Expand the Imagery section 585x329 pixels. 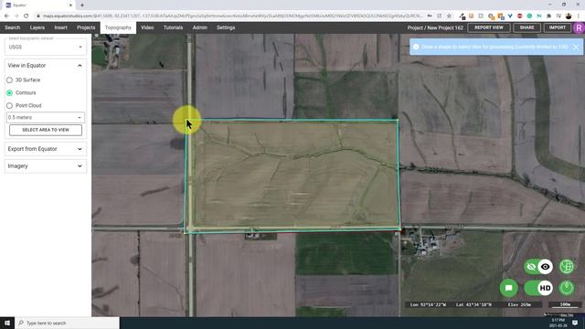click(x=46, y=166)
